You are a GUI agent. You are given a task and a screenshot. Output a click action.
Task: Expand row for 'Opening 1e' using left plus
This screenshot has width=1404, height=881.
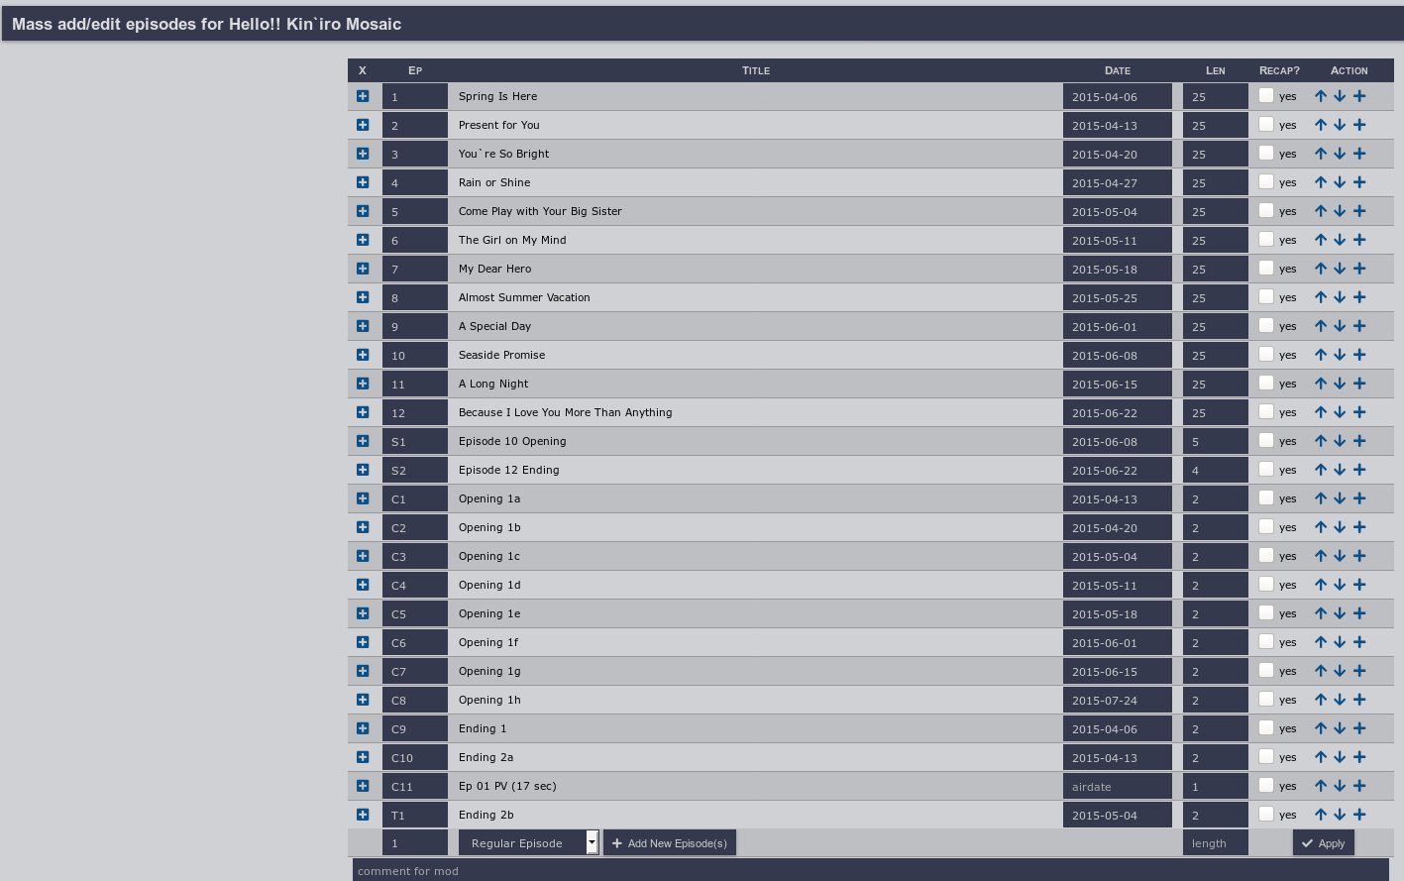(363, 613)
